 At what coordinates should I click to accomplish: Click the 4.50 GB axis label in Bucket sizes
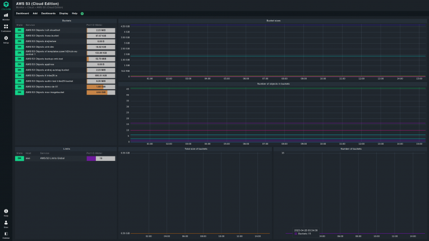[125, 26]
